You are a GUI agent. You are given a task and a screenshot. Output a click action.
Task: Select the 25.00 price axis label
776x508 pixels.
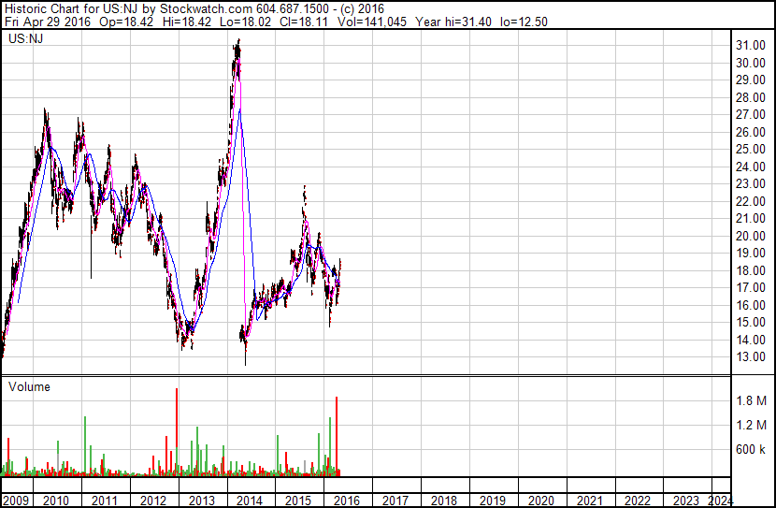pyautogui.click(x=751, y=150)
